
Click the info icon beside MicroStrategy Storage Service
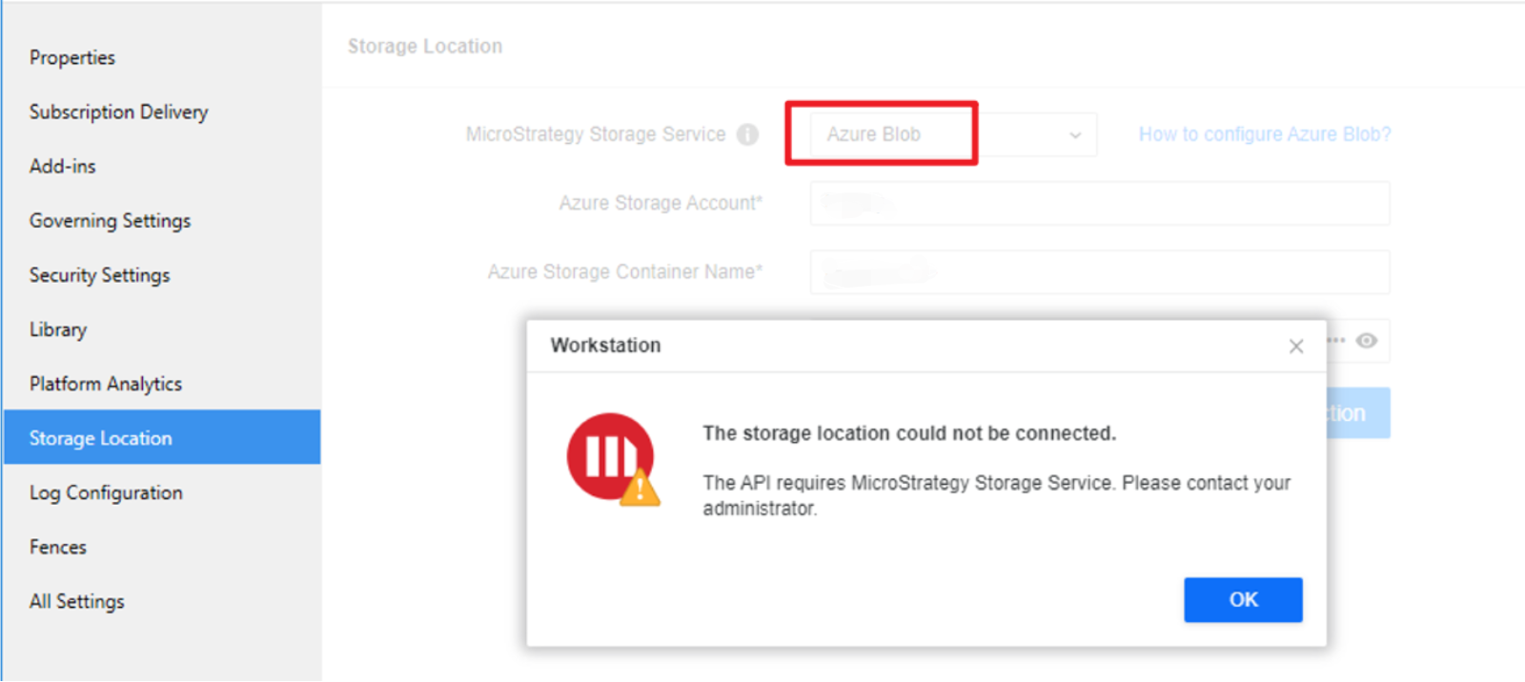pos(748,135)
